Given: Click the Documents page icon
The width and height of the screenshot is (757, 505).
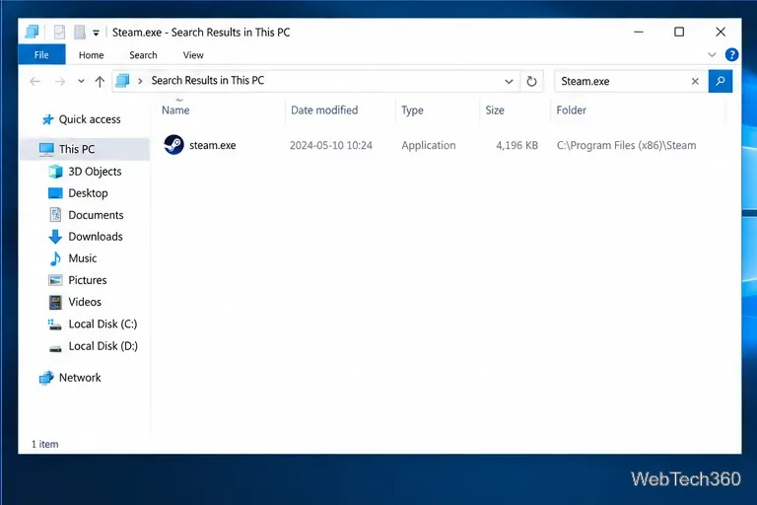Looking at the screenshot, I should (x=55, y=215).
